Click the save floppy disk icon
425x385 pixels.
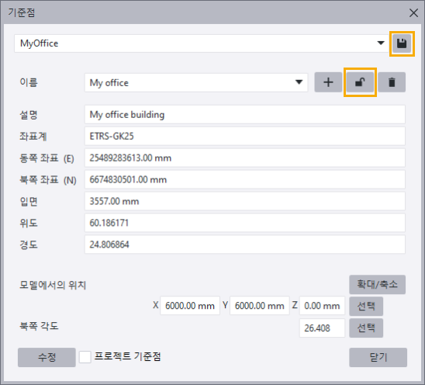pos(402,43)
